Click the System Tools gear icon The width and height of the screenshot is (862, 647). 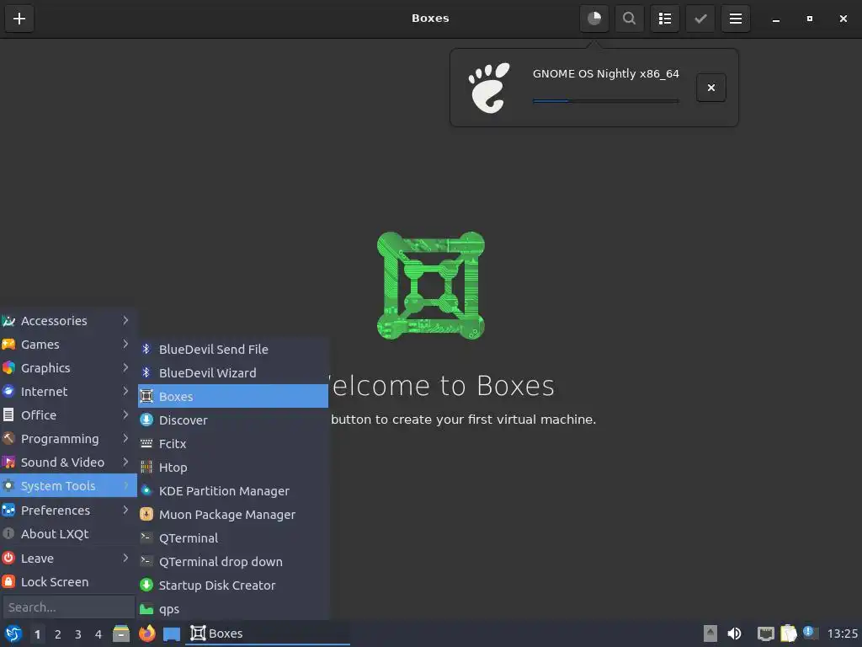tap(8, 486)
